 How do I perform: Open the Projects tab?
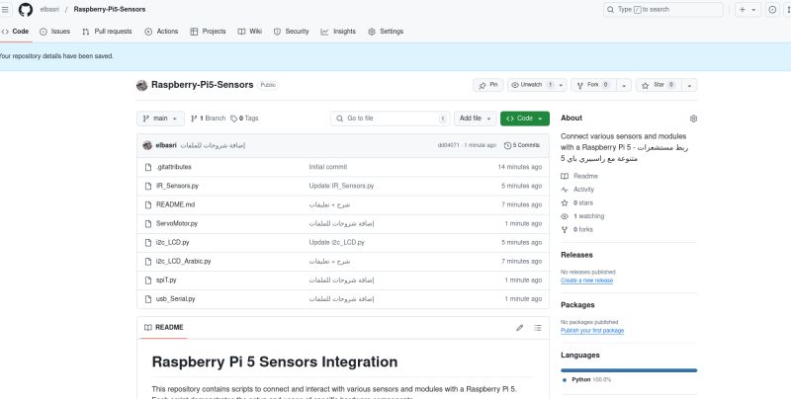point(208,32)
